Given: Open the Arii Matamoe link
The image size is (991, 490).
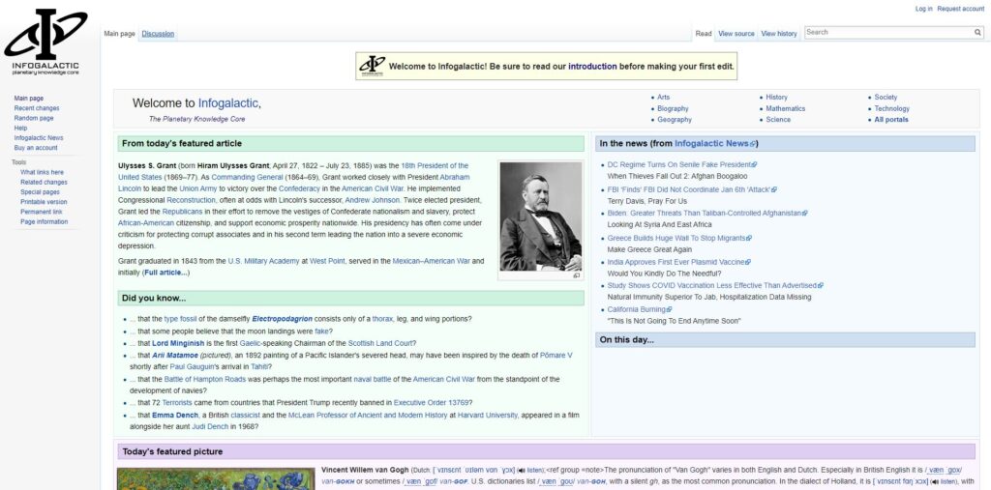Looking at the screenshot, I should pyautogui.click(x=176, y=356).
